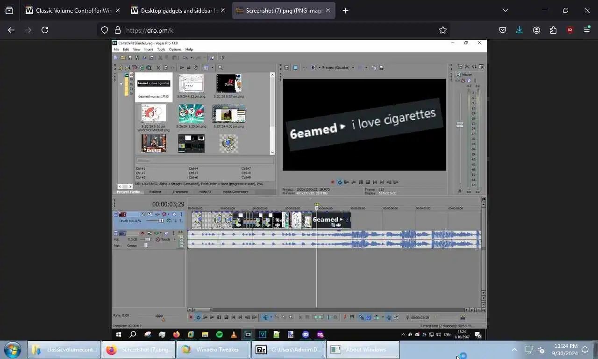Go back one page in Firefox
This screenshot has height=359, width=598.
(x=11, y=30)
